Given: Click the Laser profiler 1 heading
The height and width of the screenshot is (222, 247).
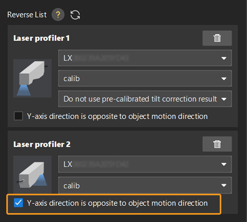Looking at the screenshot, I should [x=41, y=38].
